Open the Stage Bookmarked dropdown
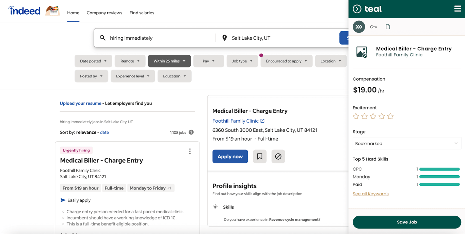The image size is (465, 234). point(407,143)
